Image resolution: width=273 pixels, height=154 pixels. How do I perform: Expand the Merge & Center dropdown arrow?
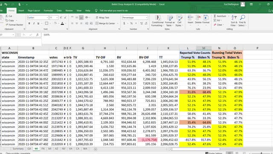[118, 24]
